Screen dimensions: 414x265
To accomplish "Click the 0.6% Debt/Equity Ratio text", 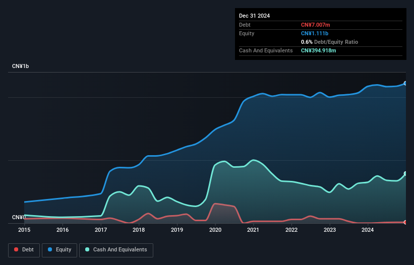I will coord(329,42).
